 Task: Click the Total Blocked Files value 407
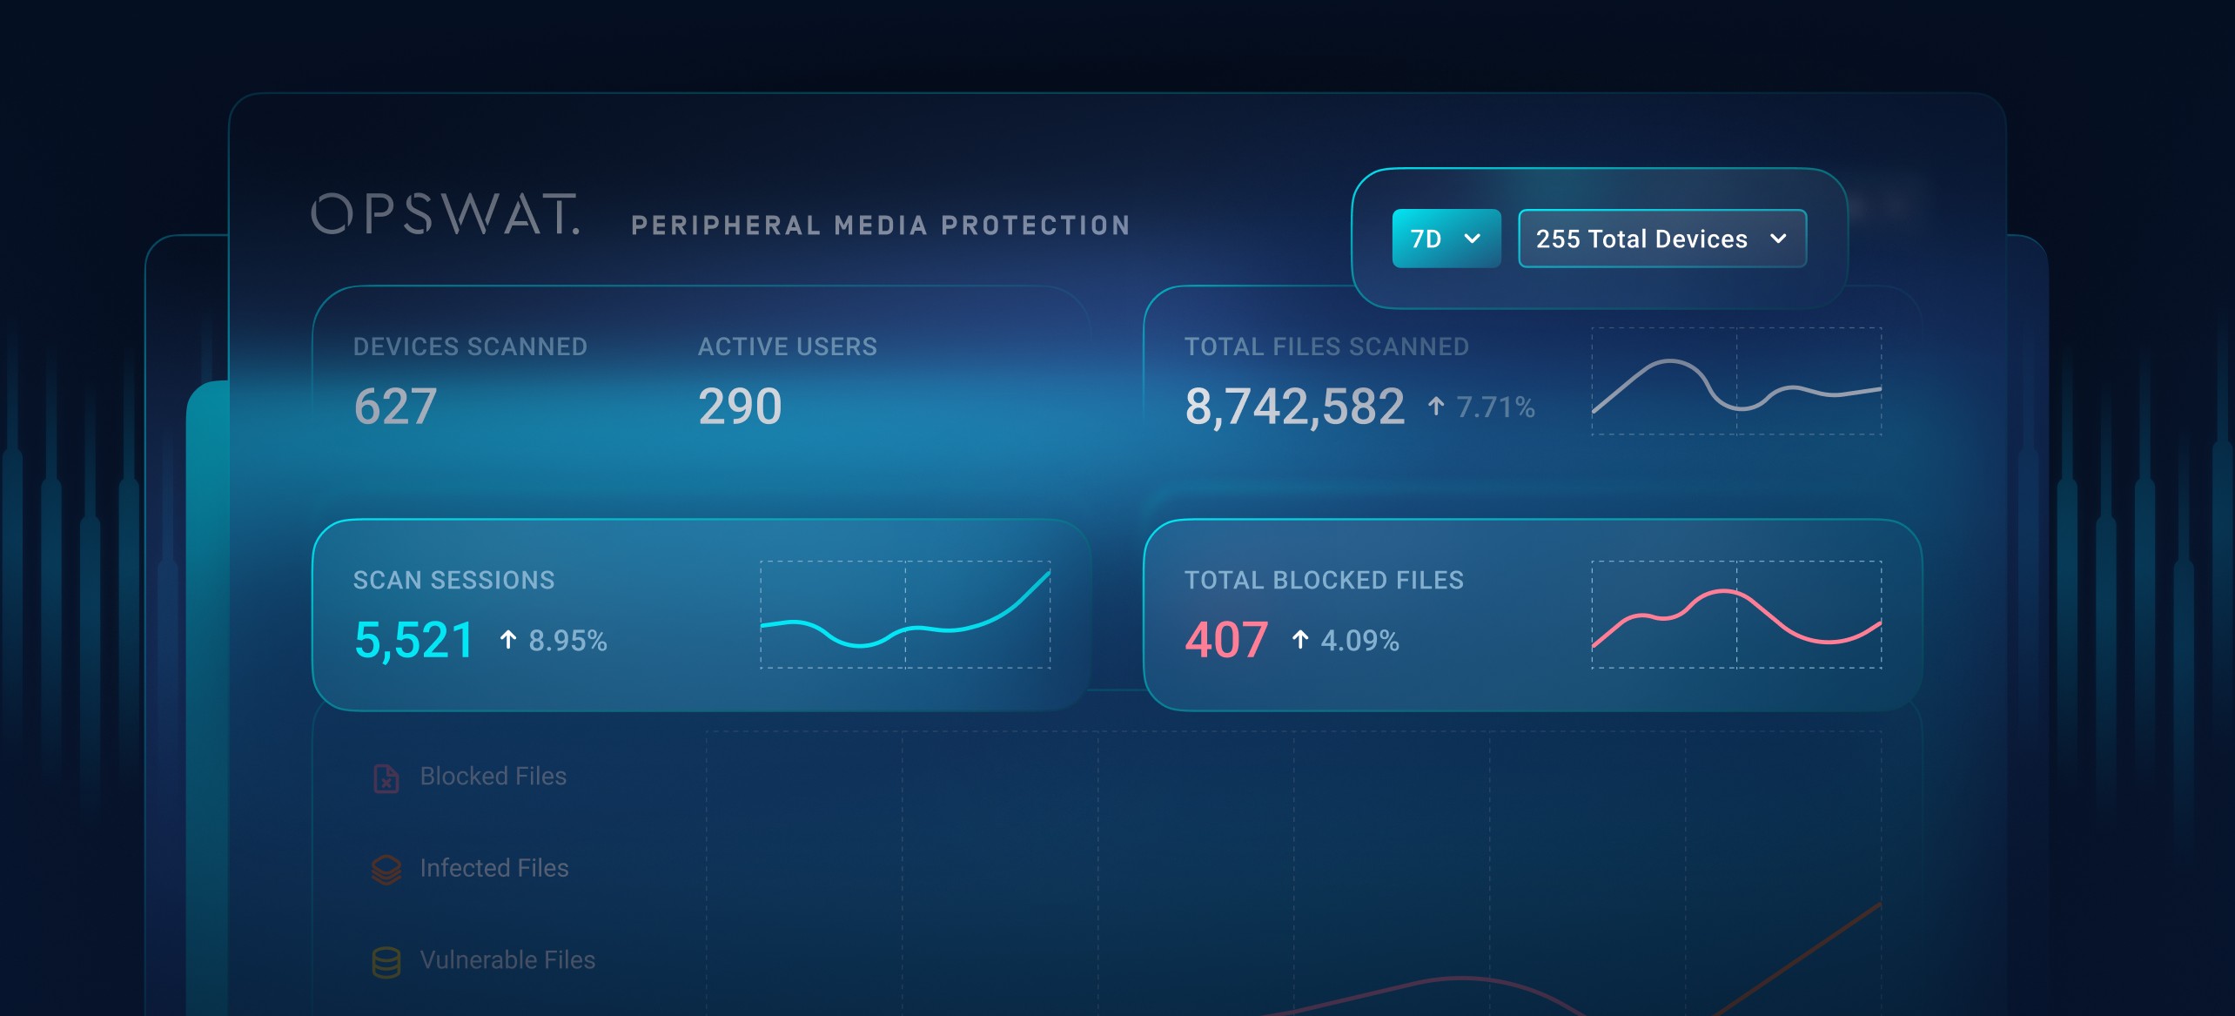pyautogui.click(x=1225, y=640)
